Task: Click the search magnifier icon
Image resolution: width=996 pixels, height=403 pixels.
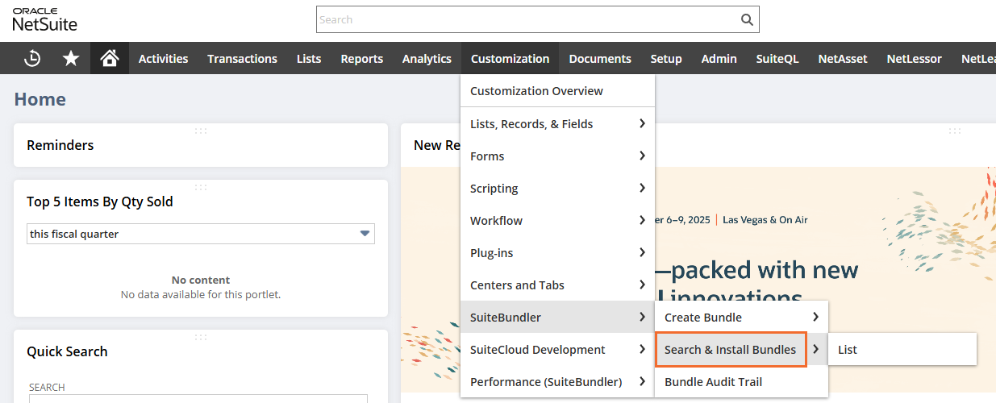Action: pyautogui.click(x=747, y=19)
